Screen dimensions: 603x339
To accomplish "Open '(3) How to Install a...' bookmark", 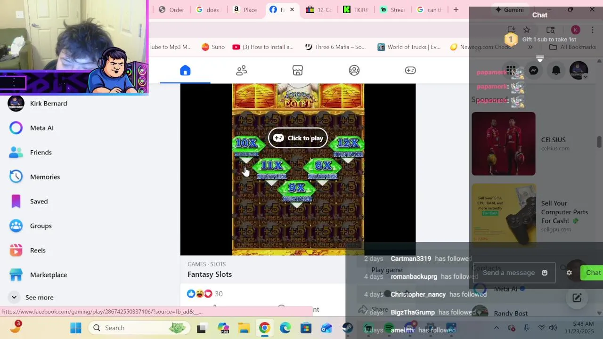I will 263,47.
